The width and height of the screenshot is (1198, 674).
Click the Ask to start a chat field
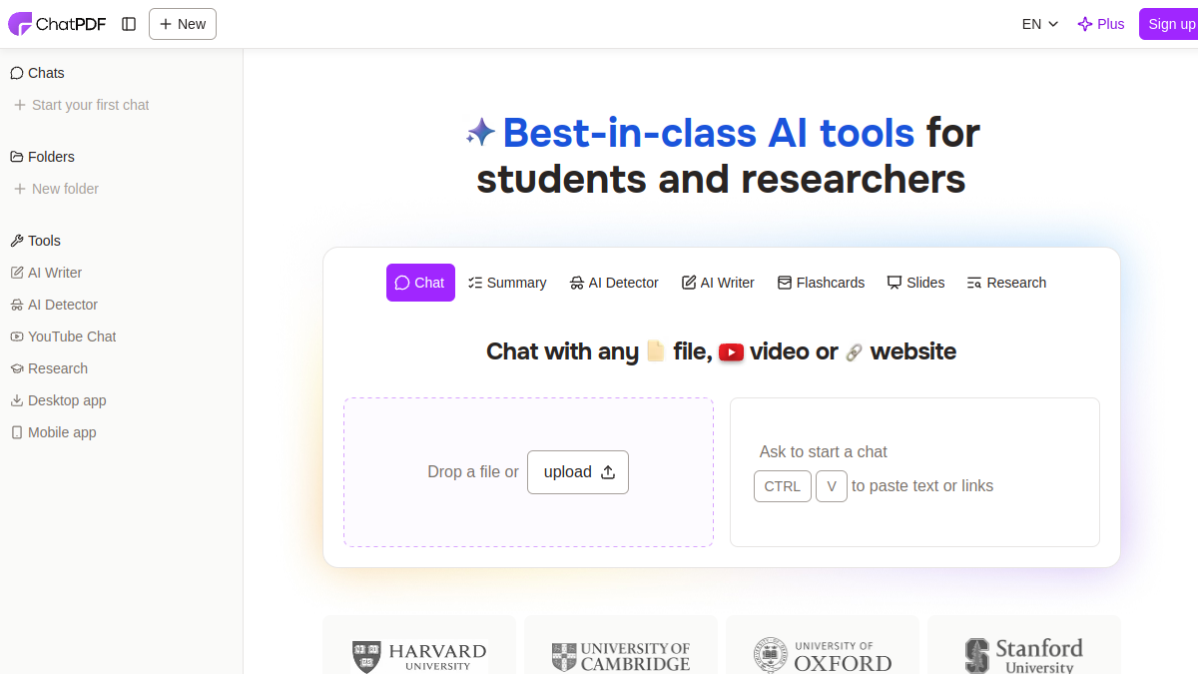(x=914, y=472)
